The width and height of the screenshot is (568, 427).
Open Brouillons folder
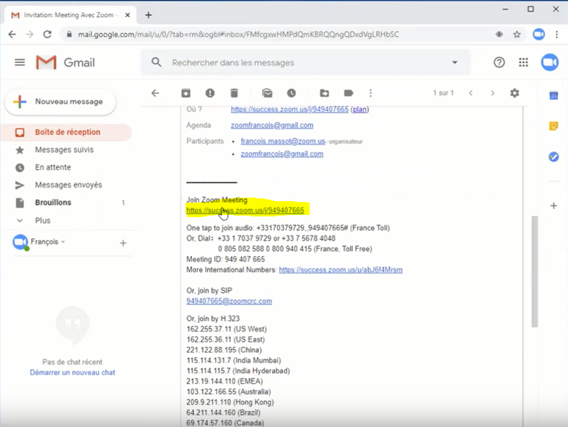coord(53,203)
